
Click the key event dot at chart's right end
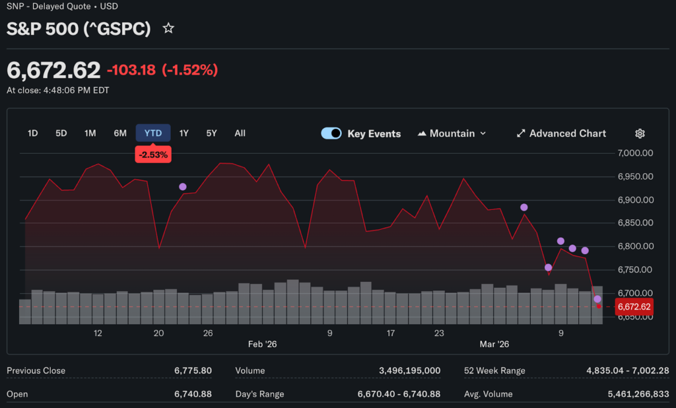click(597, 299)
